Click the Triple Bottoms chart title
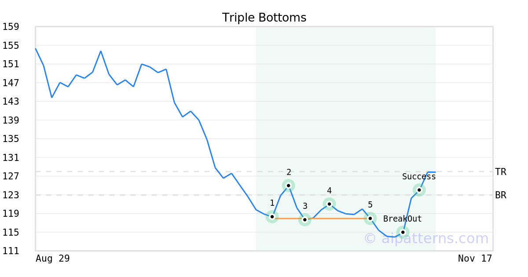This screenshot has width=528, height=277. tap(264, 18)
